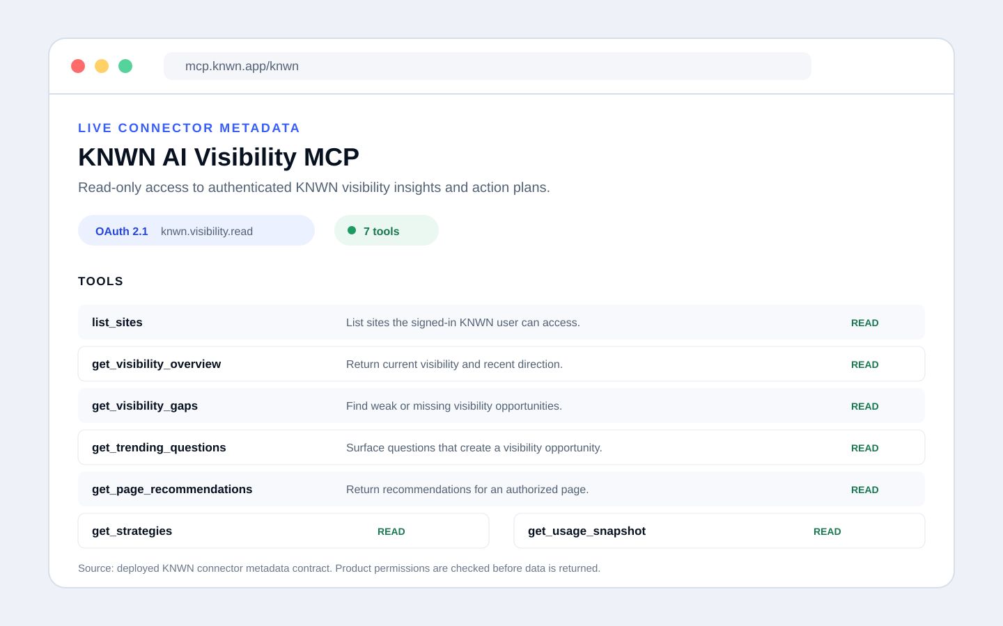Select the list_sites tool name
Screen dimensions: 1003x626
(x=117, y=322)
